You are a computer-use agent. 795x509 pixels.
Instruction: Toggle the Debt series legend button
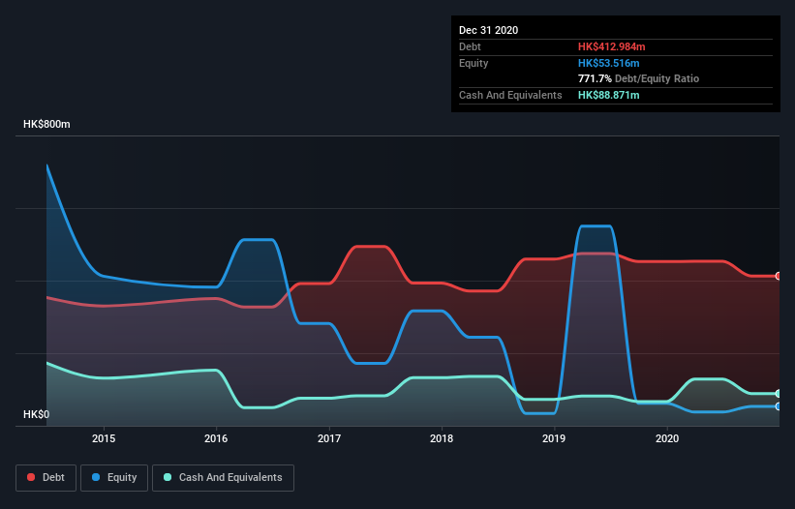(46, 478)
